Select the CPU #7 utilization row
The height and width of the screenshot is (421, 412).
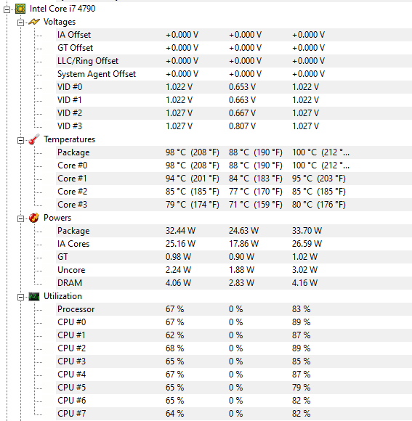pos(234,414)
